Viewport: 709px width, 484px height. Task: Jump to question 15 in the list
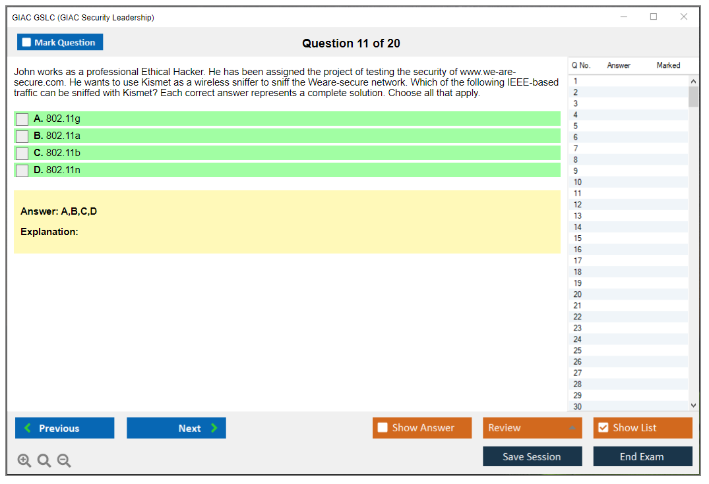(x=578, y=238)
